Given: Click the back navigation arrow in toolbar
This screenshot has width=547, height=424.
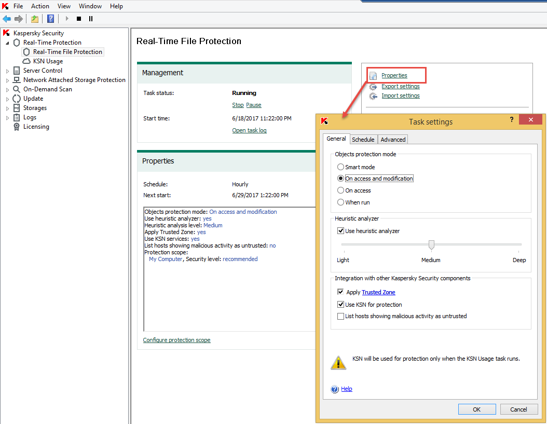Looking at the screenshot, I should (7, 19).
